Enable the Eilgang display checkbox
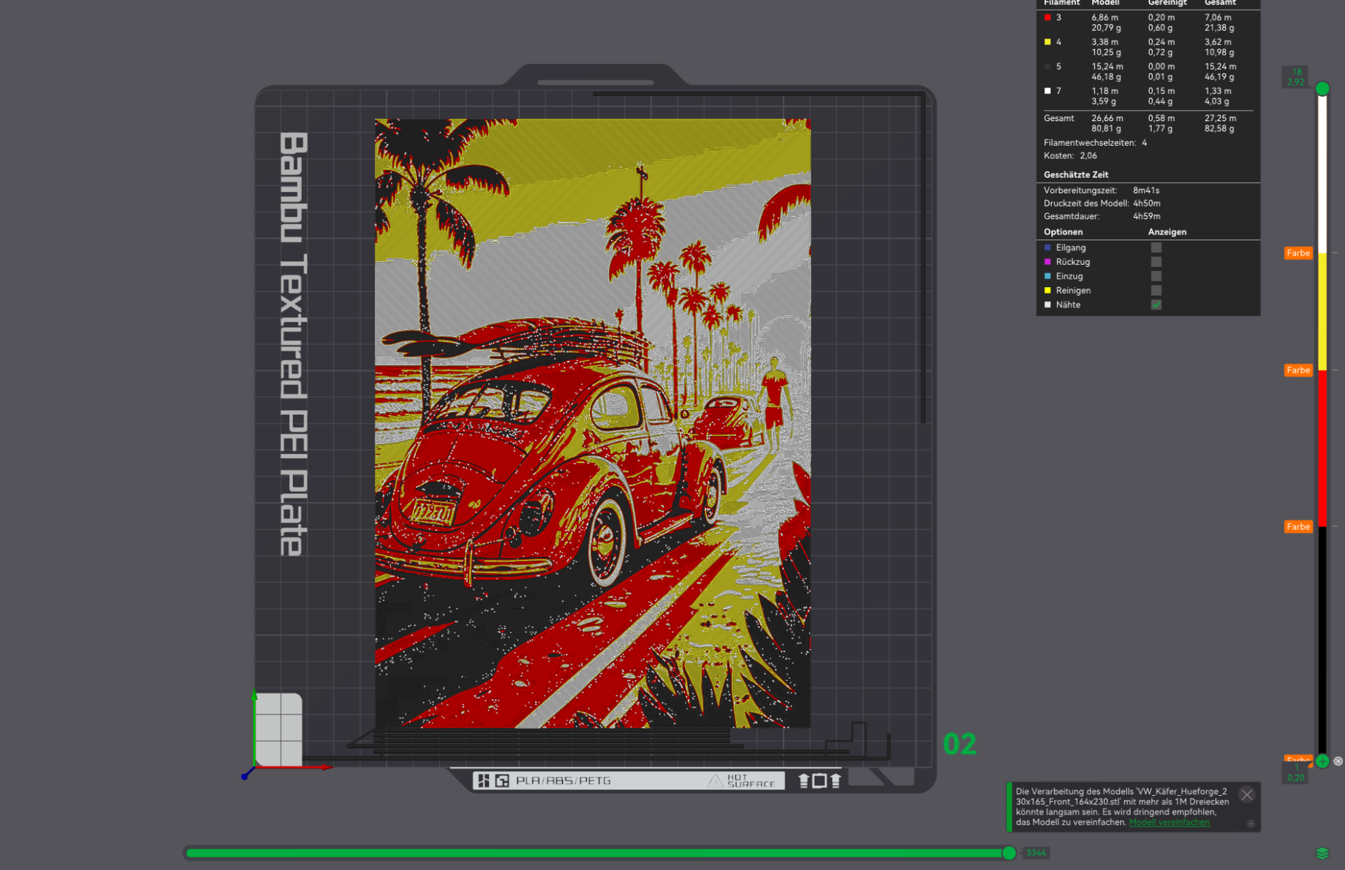Screen dimensions: 1345x870 click(x=1156, y=247)
